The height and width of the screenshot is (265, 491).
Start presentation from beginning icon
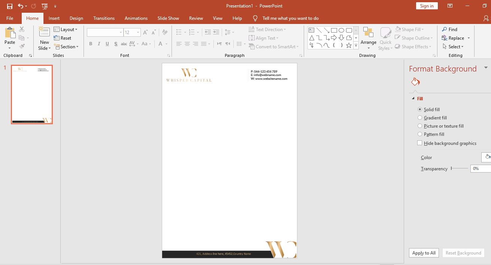pos(45,6)
